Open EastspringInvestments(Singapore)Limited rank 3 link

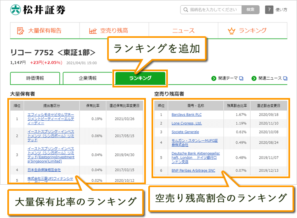tap(51, 155)
